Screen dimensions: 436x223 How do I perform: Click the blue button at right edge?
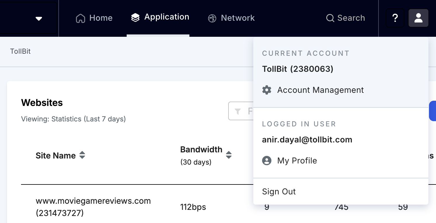click(x=432, y=111)
